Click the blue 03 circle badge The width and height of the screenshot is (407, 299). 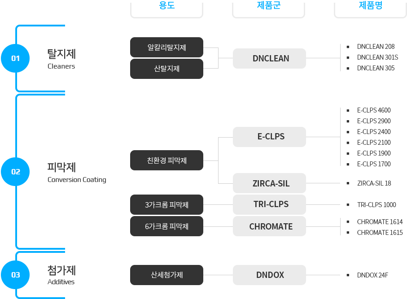pyautogui.click(x=16, y=275)
